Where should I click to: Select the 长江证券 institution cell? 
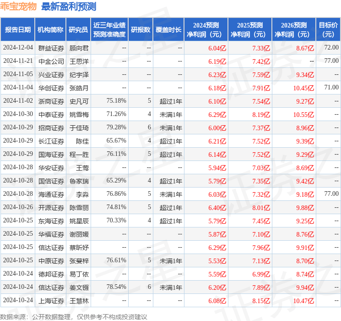click(51, 141)
